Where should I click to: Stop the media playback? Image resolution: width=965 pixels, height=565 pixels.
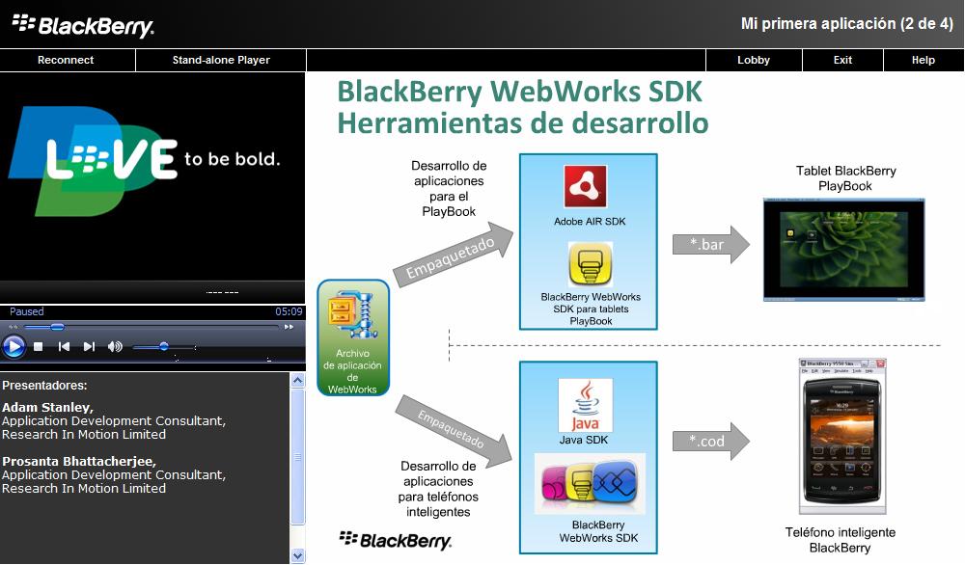(39, 347)
